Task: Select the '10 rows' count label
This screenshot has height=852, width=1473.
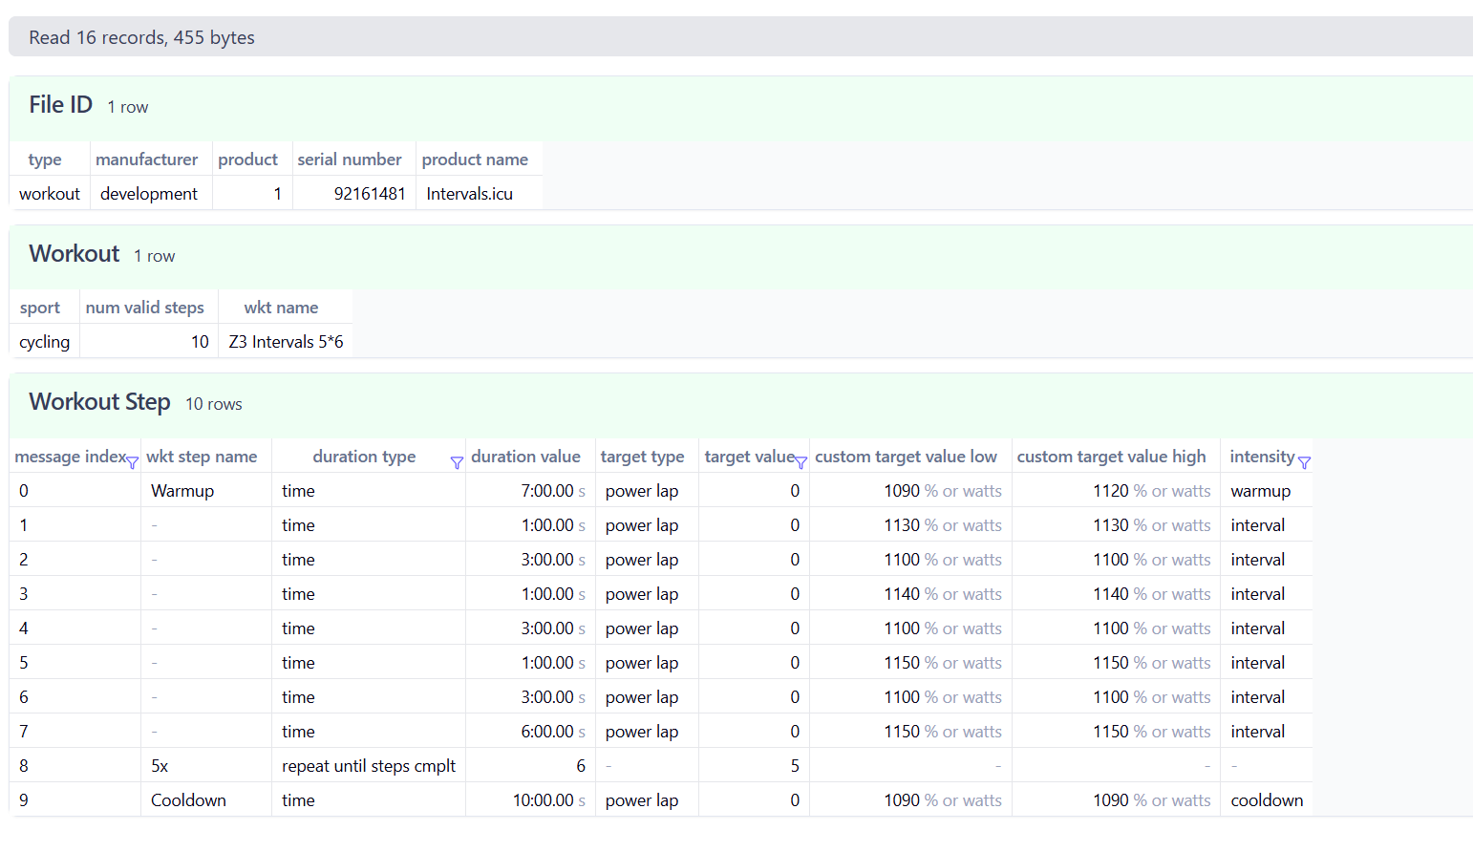Action: coord(214,405)
